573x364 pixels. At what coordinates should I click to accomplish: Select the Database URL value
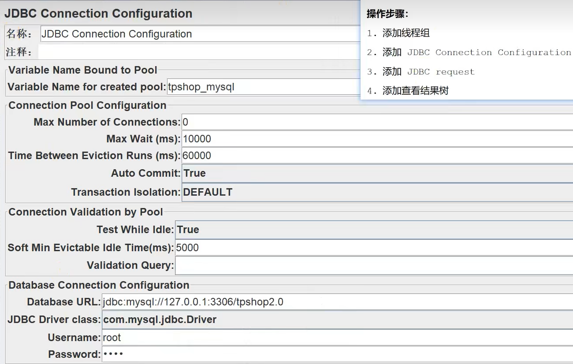click(309, 301)
